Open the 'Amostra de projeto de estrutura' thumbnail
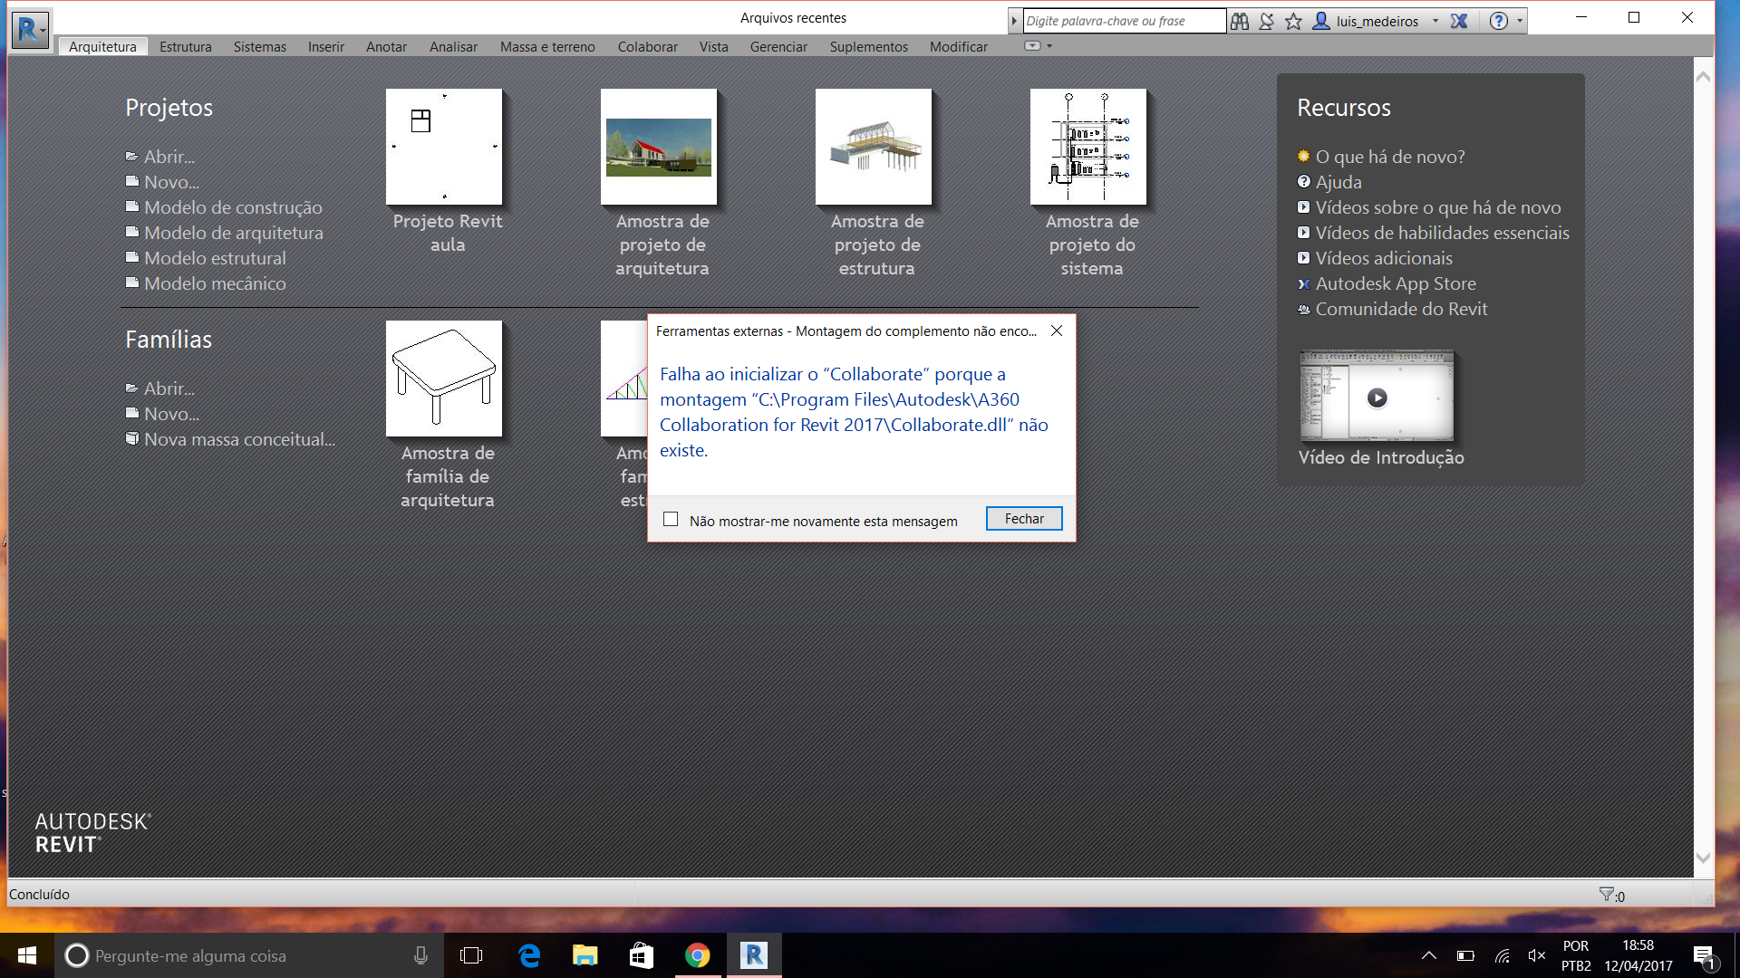 [875, 148]
